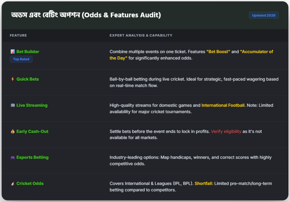This screenshot has width=290, height=202.
Task: Click the Expert Analysis & Capability header
Action: click(141, 36)
